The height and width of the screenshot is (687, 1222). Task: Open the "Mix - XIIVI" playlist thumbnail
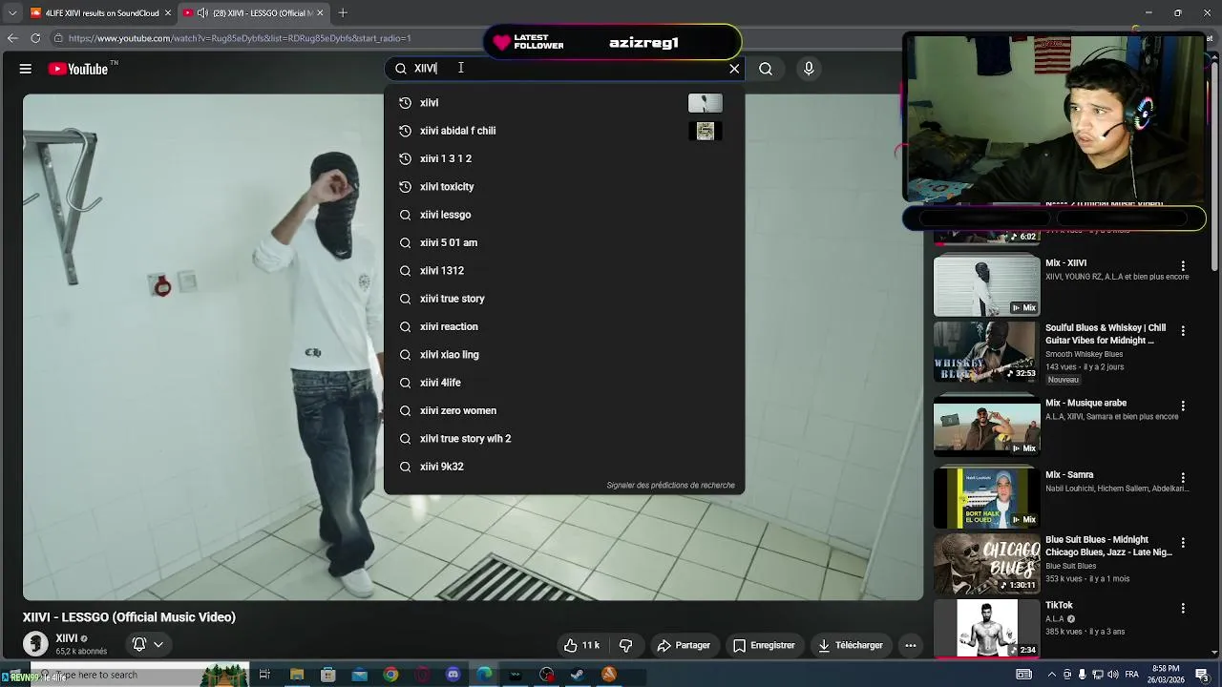pyautogui.click(x=986, y=285)
